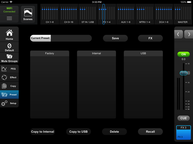Save the current preset
The image size is (193, 144).
[x=115, y=38]
